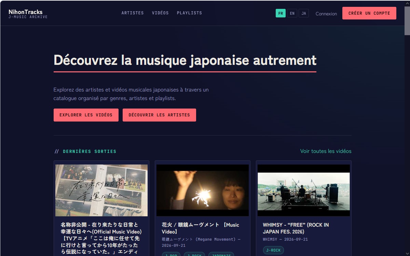Open the 花火 sparkler video thumbnail
Viewport: 410px width, 256px height.
[203, 190]
